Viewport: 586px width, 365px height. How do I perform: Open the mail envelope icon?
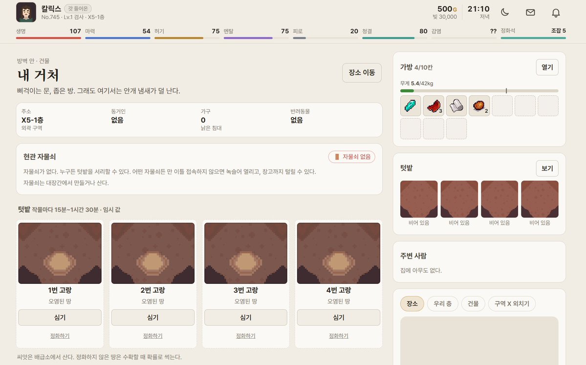[x=530, y=12]
